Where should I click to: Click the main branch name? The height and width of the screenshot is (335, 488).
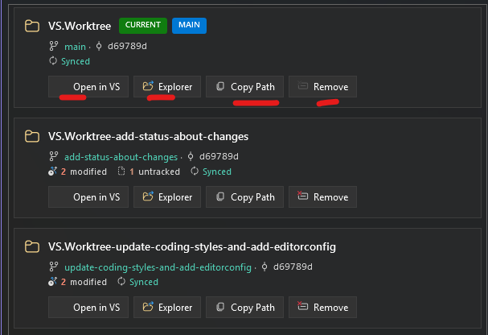pyautogui.click(x=75, y=47)
